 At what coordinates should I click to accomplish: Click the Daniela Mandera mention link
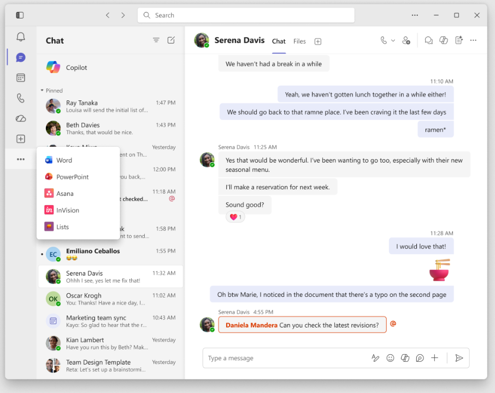tap(251, 325)
